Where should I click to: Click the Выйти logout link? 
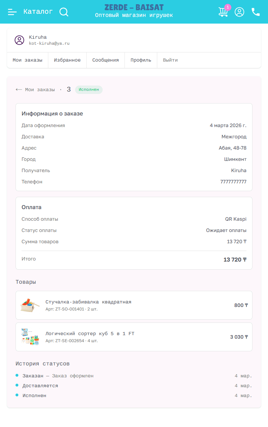[x=170, y=60]
